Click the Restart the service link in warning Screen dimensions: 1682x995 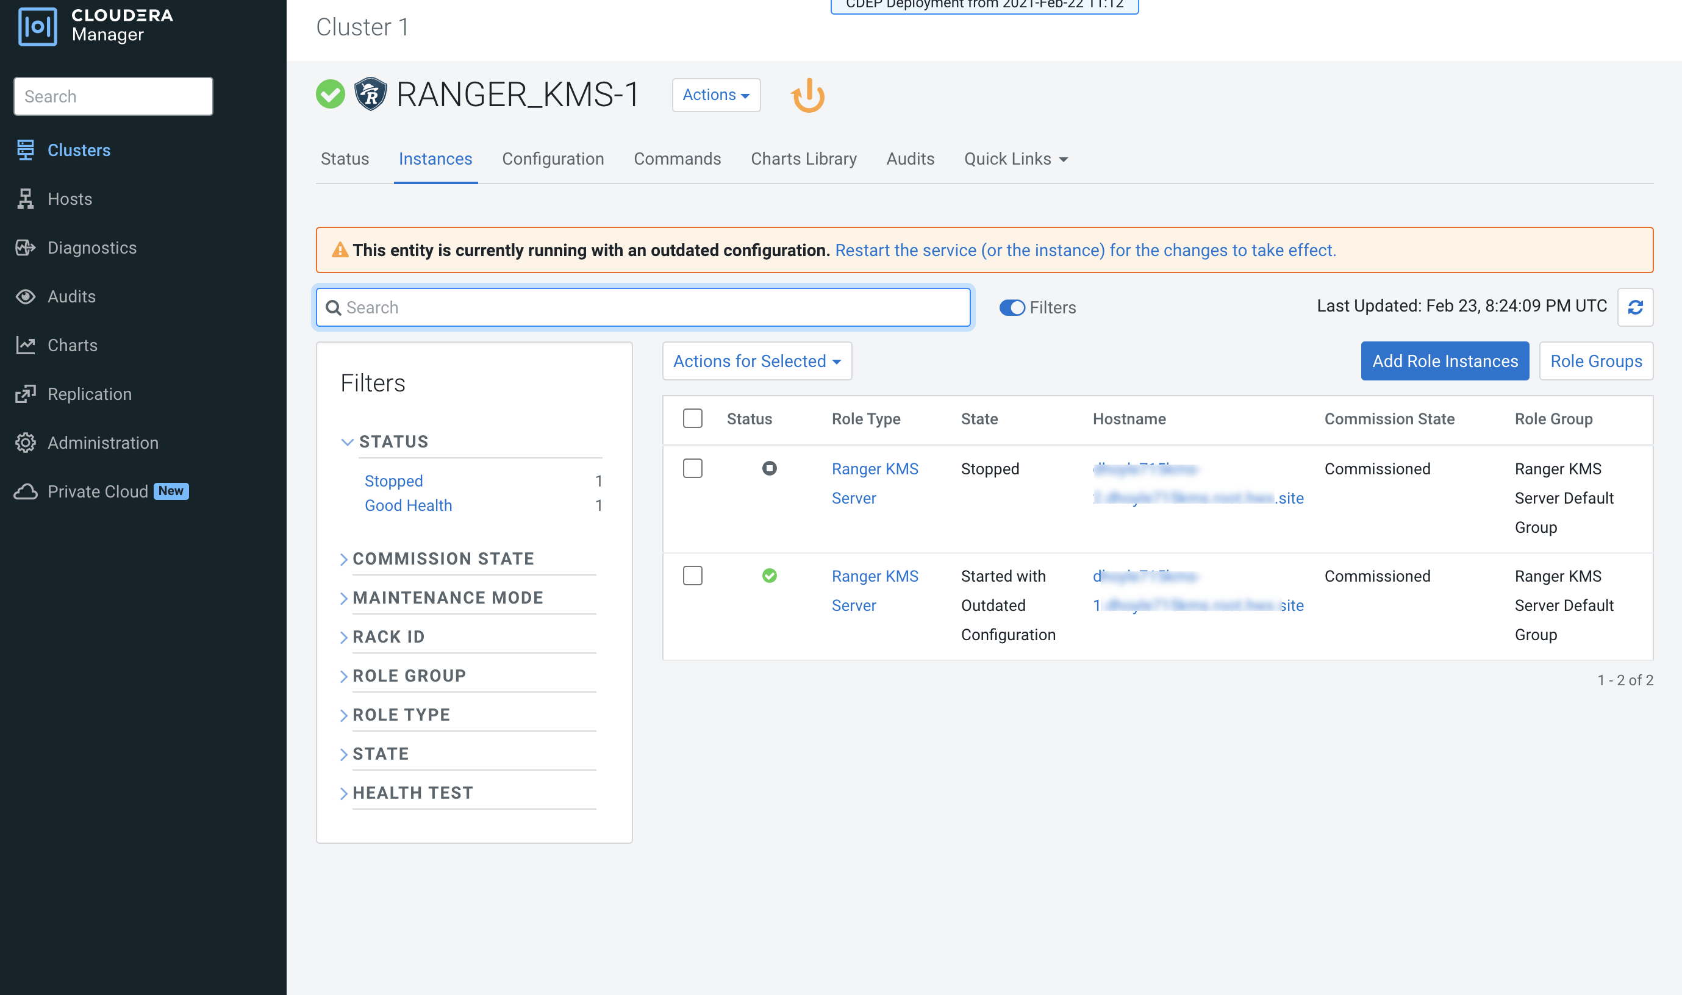[1084, 250]
